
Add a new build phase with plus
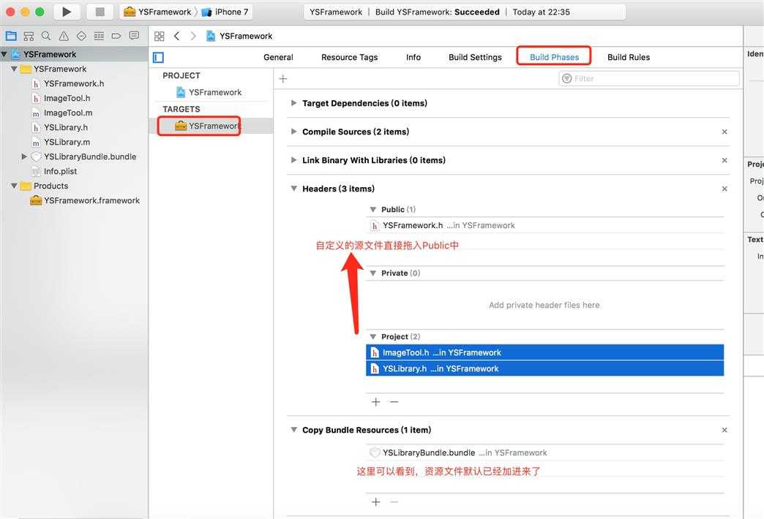[283, 79]
